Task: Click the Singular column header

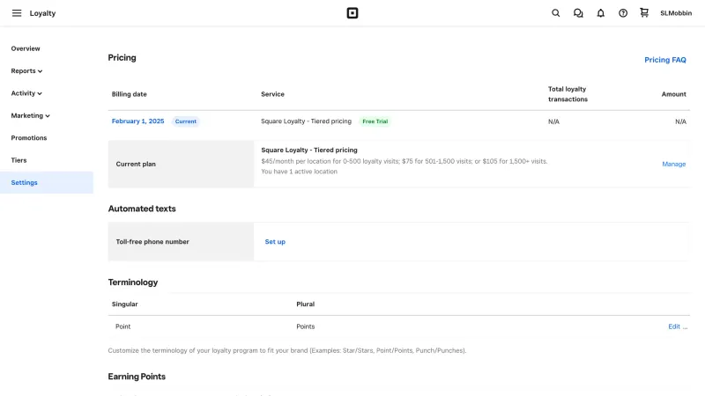Action: point(124,304)
